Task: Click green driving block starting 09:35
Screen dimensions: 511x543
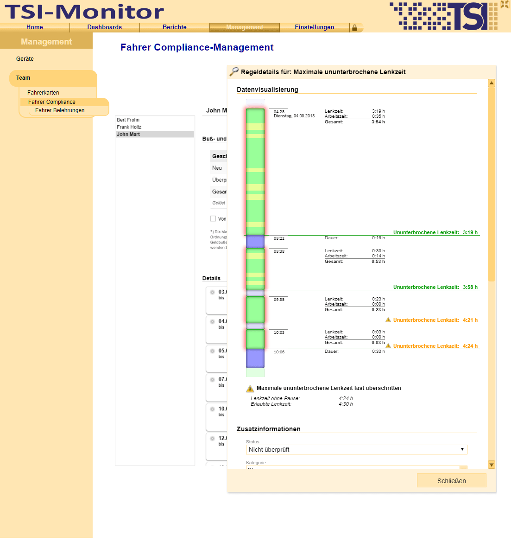Action: pos(255,310)
